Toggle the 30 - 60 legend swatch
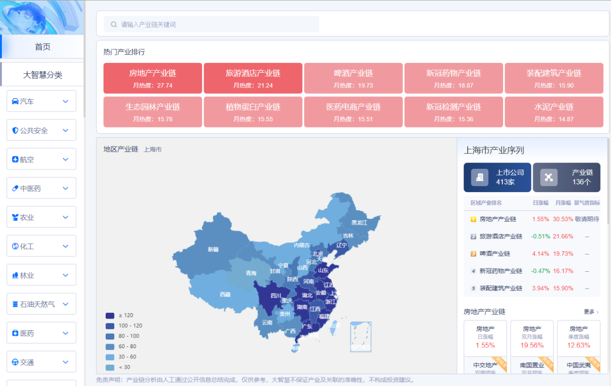 click(110, 357)
